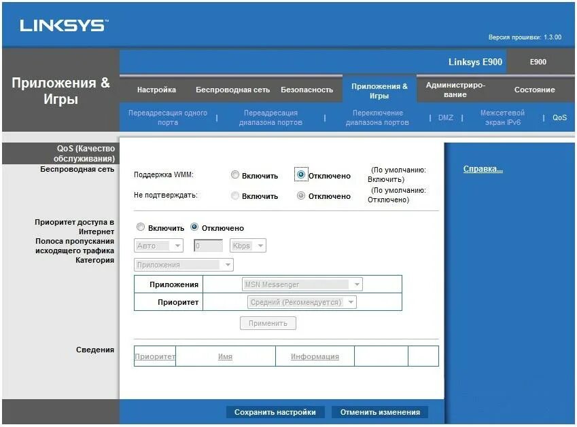Click the Не подтверждать label

pos(166,195)
